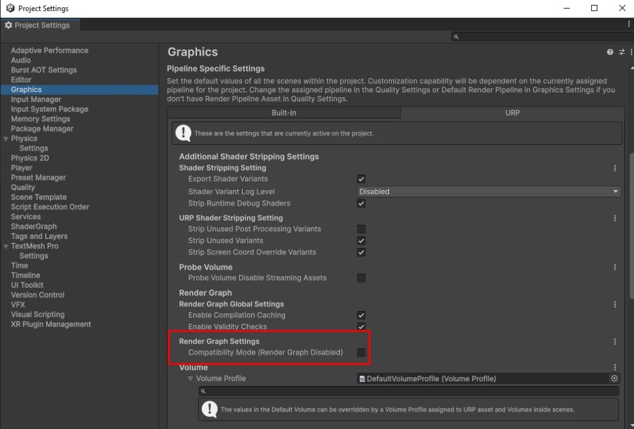Open Shader Stripping Setting options menu
This screenshot has height=429, width=634.
[615, 168]
